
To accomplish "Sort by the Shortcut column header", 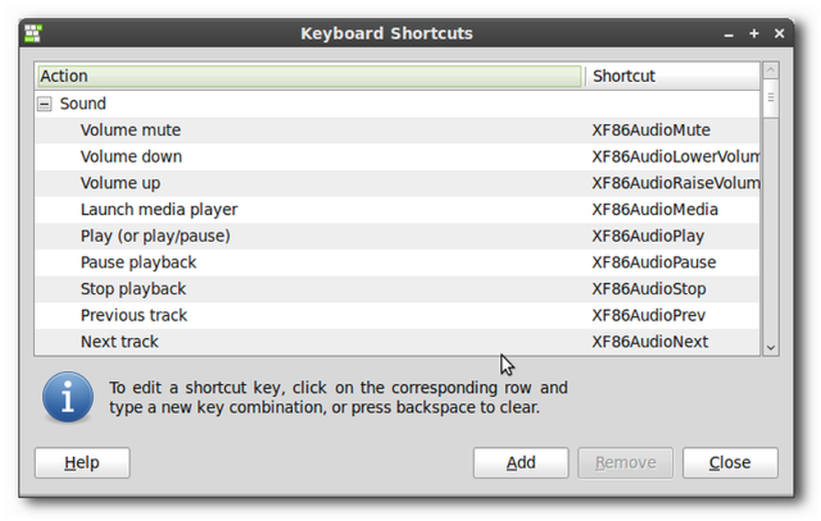I will tap(672, 75).
